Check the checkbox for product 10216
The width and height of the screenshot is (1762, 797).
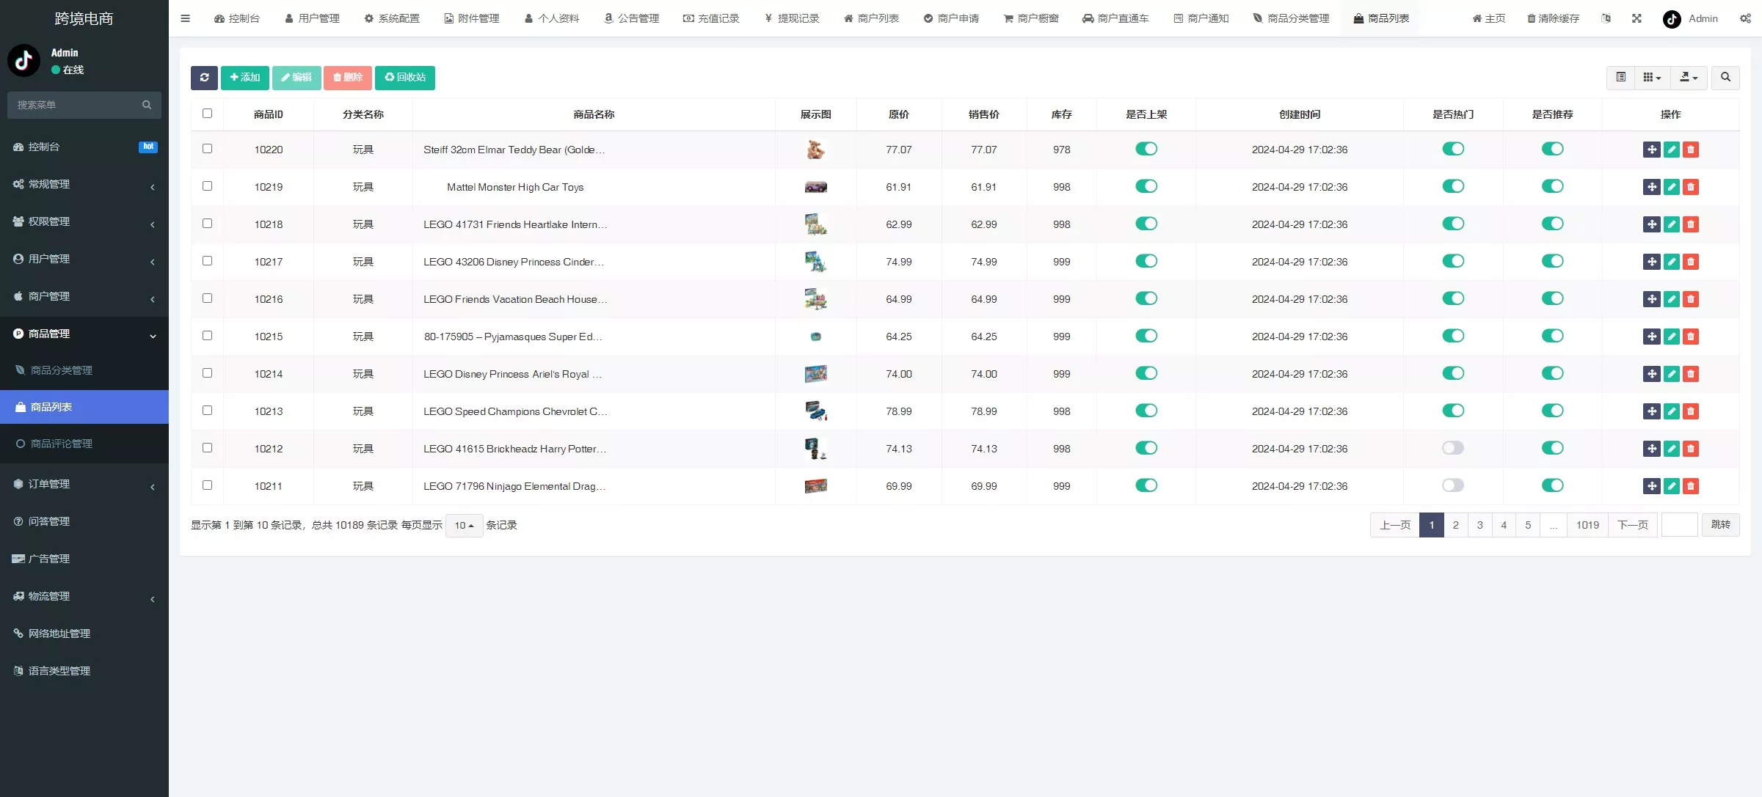207,298
